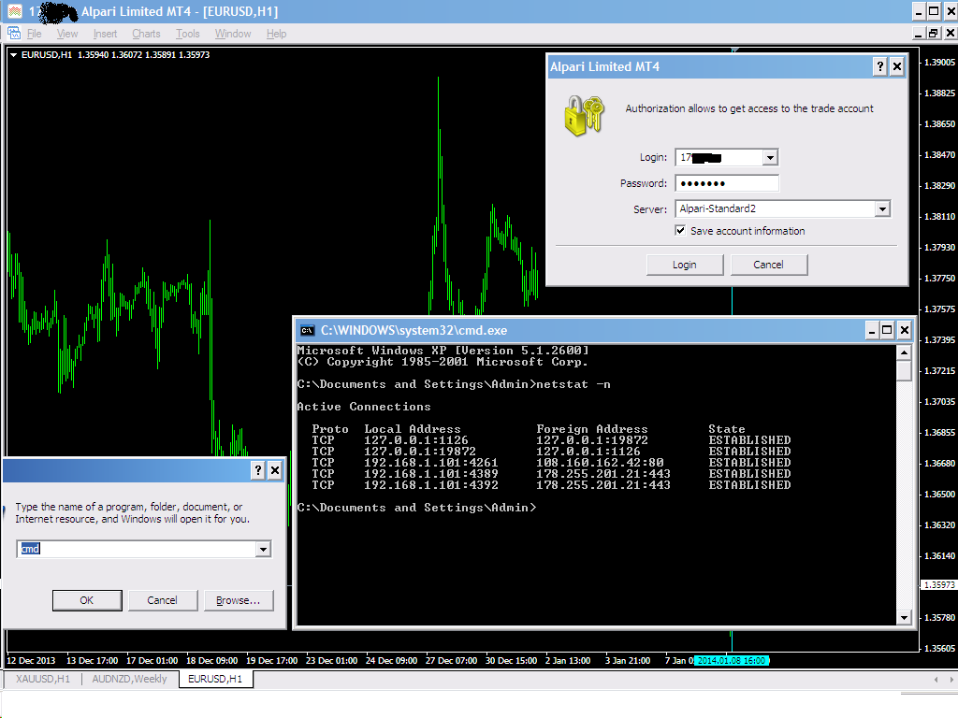Click the current price label 1.35973 on price axis
The height and width of the screenshot is (718, 958).
(x=939, y=585)
